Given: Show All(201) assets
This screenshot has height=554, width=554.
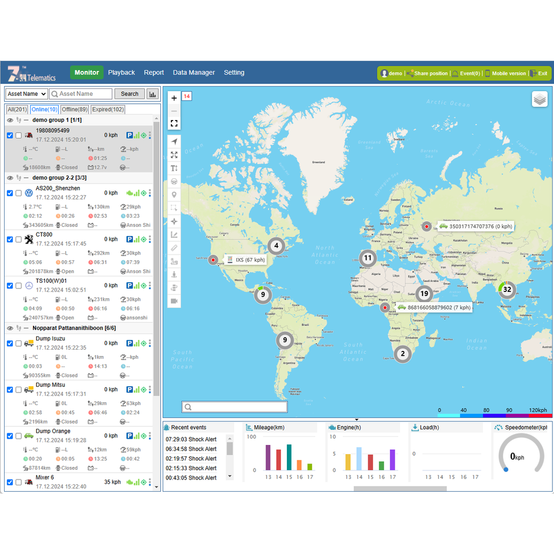Looking at the screenshot, I should coord(17,110).
